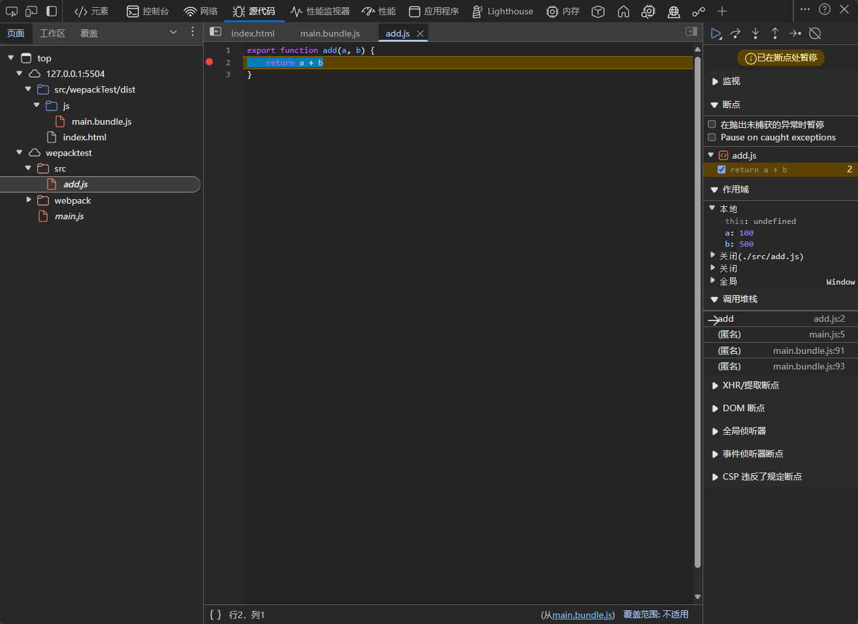Open the Lighthouse panel tab

pos(503,11)
